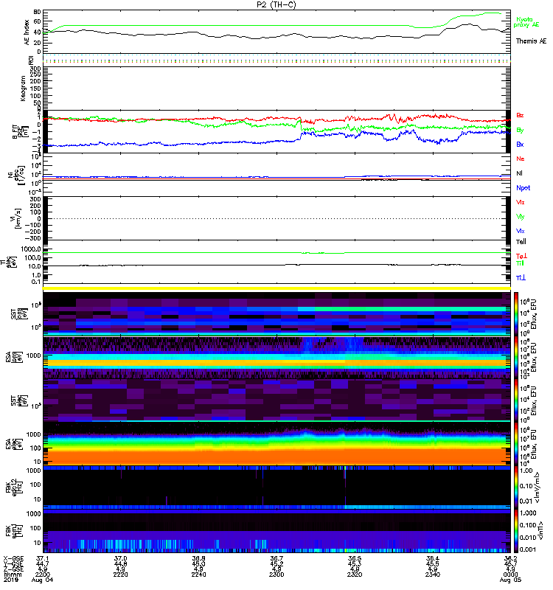The width and height of the screenshot is (553, 590).
Task: Click the Keogram axis label
Action: [x=23, y=88]
